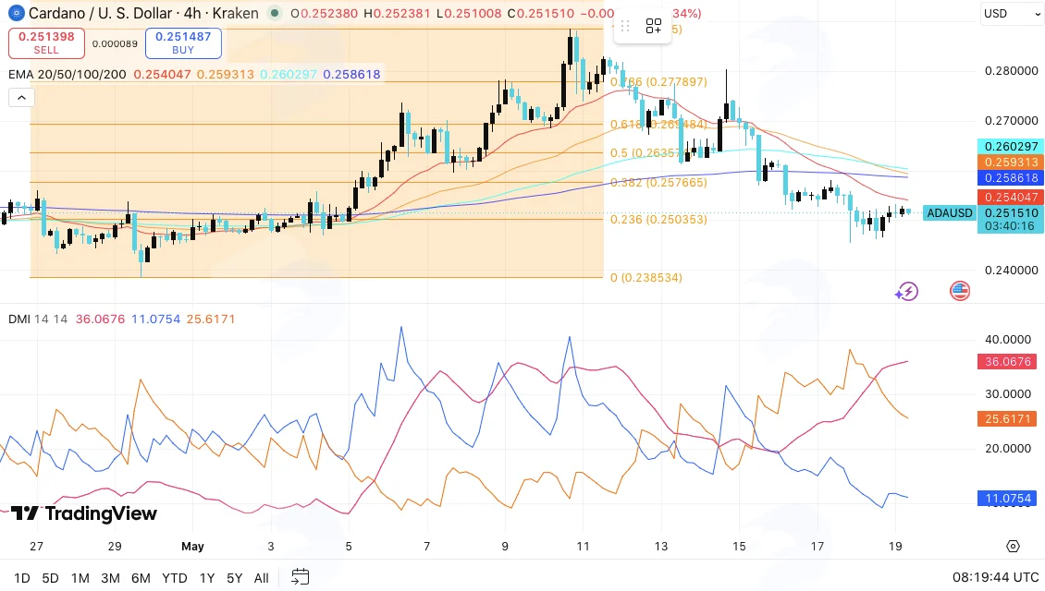Screen dimensions: 1045x591
Task: Click the 0.251487 BUY button
Action: pyautogui.click(x=183, y=43)
